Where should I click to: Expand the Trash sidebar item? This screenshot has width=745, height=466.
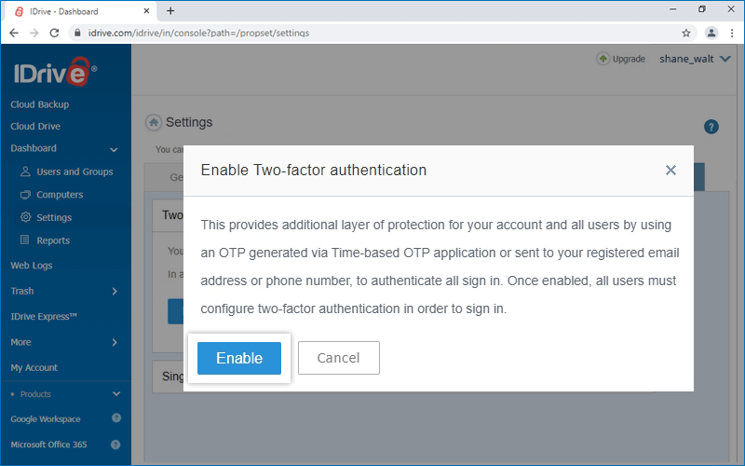point(114,292)
